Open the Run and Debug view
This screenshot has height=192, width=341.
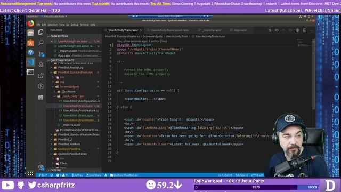[x=40, y=65]
